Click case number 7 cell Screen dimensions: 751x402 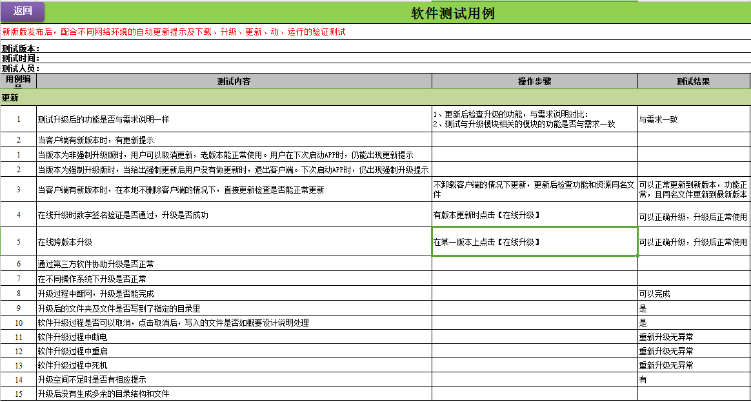(x=19, y=279)
